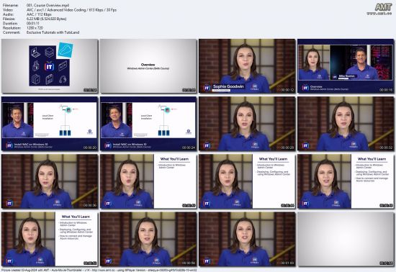396x272 pixels.
Task: Click the '00:00:16' timestamp
Action: pyautogui.click(x=386, y=90)
